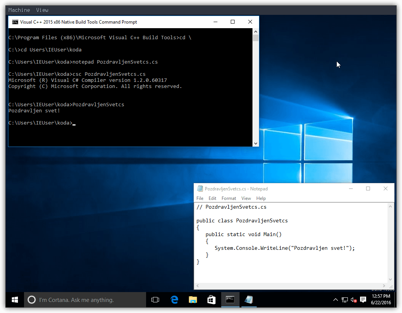Click the Command Prompt title bar text

(79, 22)
